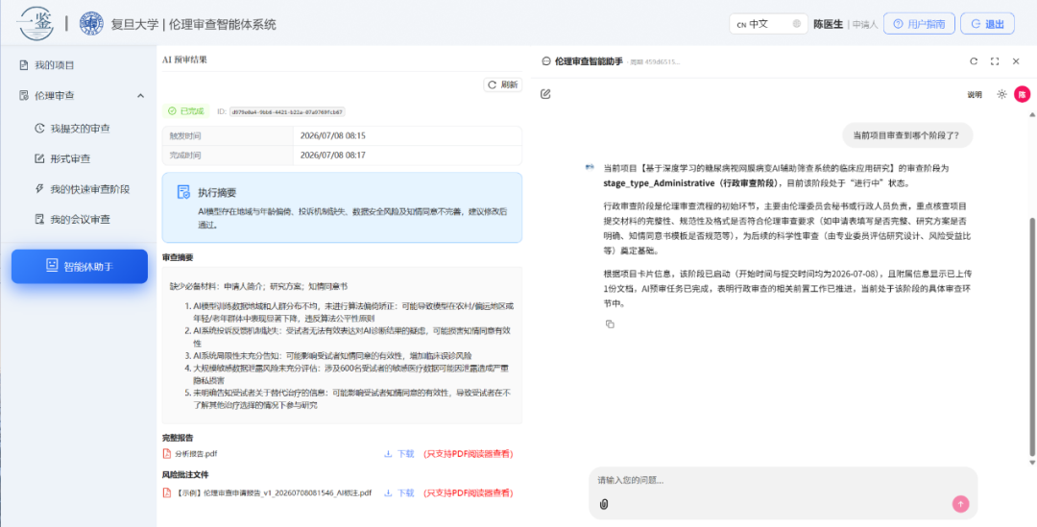Click PDF icon beside AI批注.pdf file
Screen dimensions: 1037x527
[x=167, y=492]
